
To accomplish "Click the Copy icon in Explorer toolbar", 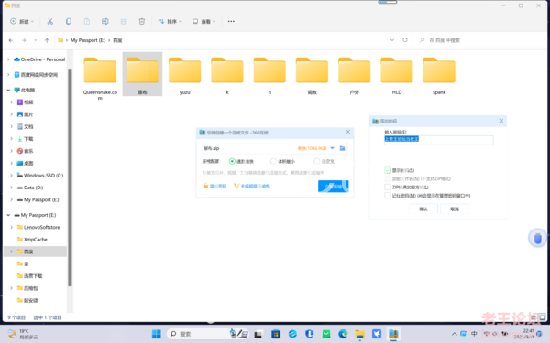I will 69,21.
